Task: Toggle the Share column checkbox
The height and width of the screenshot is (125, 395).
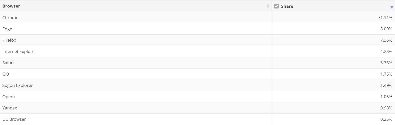Action: point(276,6)
